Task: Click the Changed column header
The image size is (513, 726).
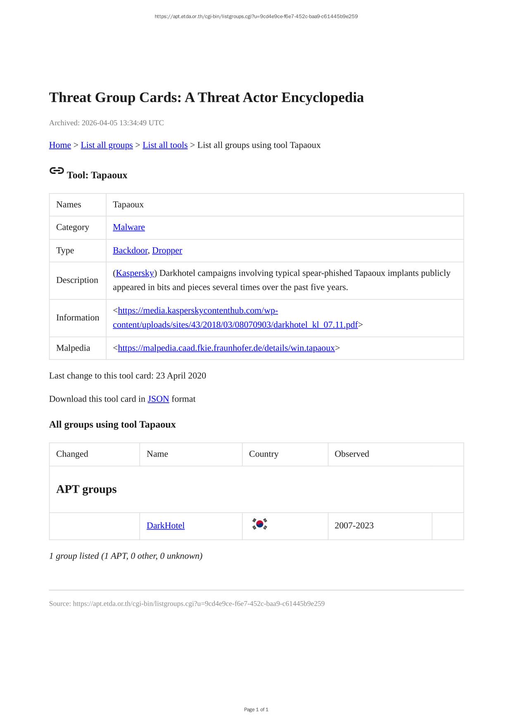Action: coord(72,454)
